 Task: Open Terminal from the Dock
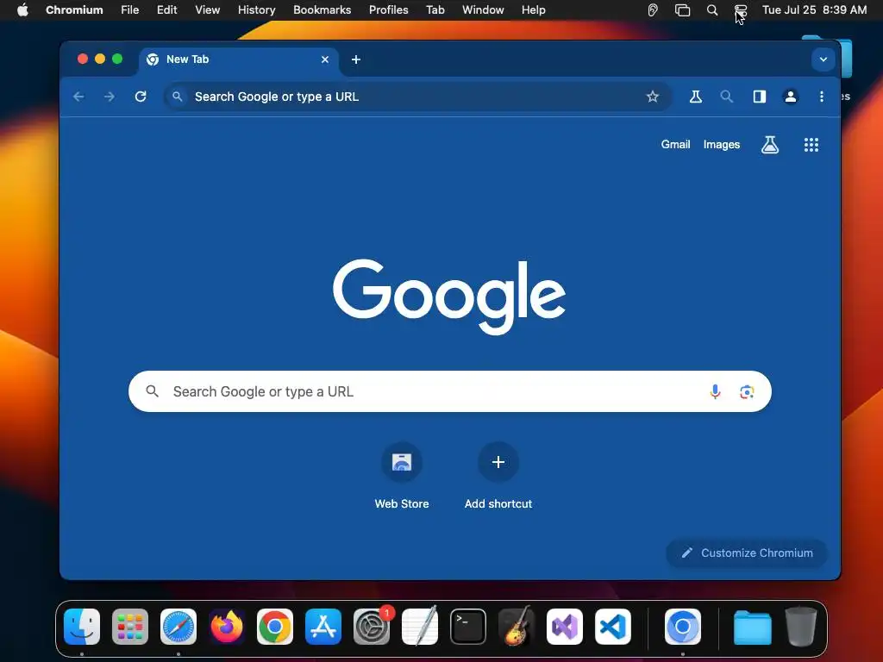(468, 627)
